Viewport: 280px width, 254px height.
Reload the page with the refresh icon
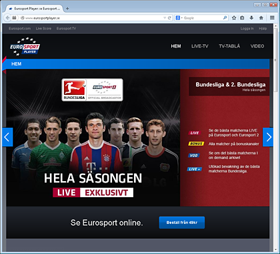(x=169, y=18)
